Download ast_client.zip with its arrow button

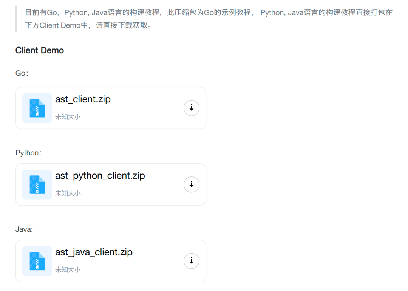coord(192,108)
